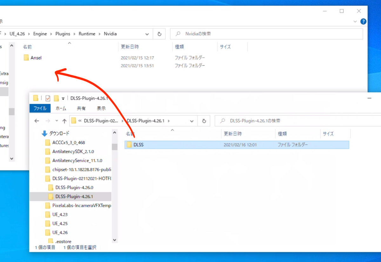Click the Runtime breadcrumb in the Nvidia address bar
Screen dimensions: 381x262
tap(87, 34)
